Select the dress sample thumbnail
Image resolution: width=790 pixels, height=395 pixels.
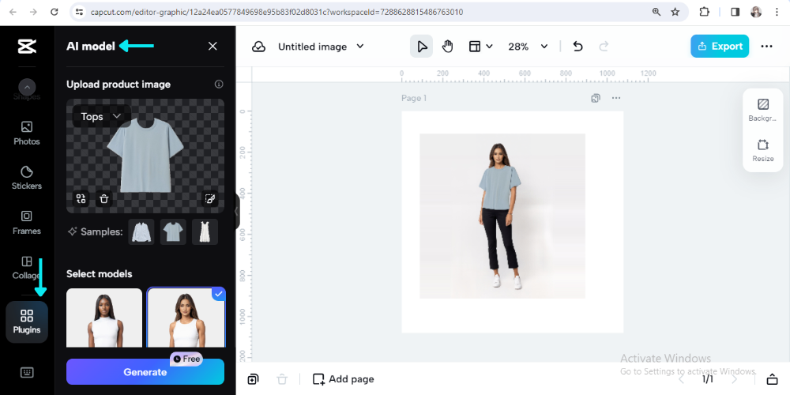[x=205, y=231]
